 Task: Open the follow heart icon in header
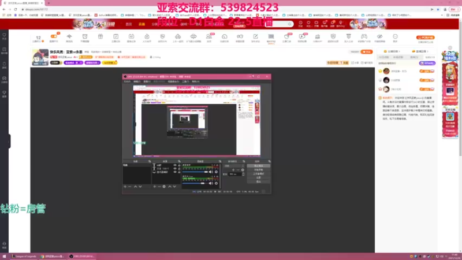tap(308, 23)
